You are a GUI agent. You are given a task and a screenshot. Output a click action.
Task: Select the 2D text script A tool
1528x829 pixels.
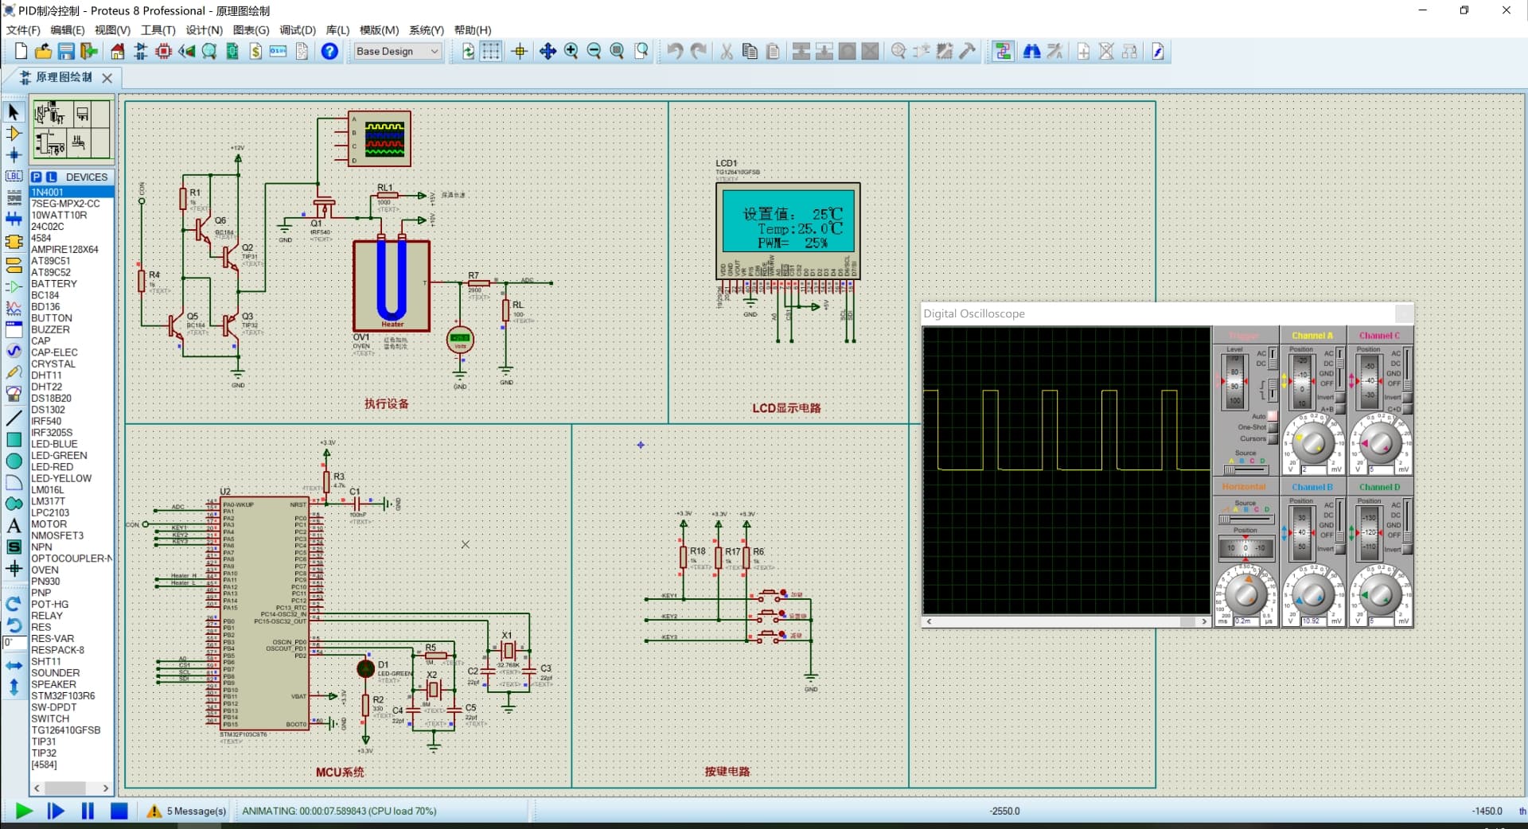pyautogui.click(x=14, y=526)
